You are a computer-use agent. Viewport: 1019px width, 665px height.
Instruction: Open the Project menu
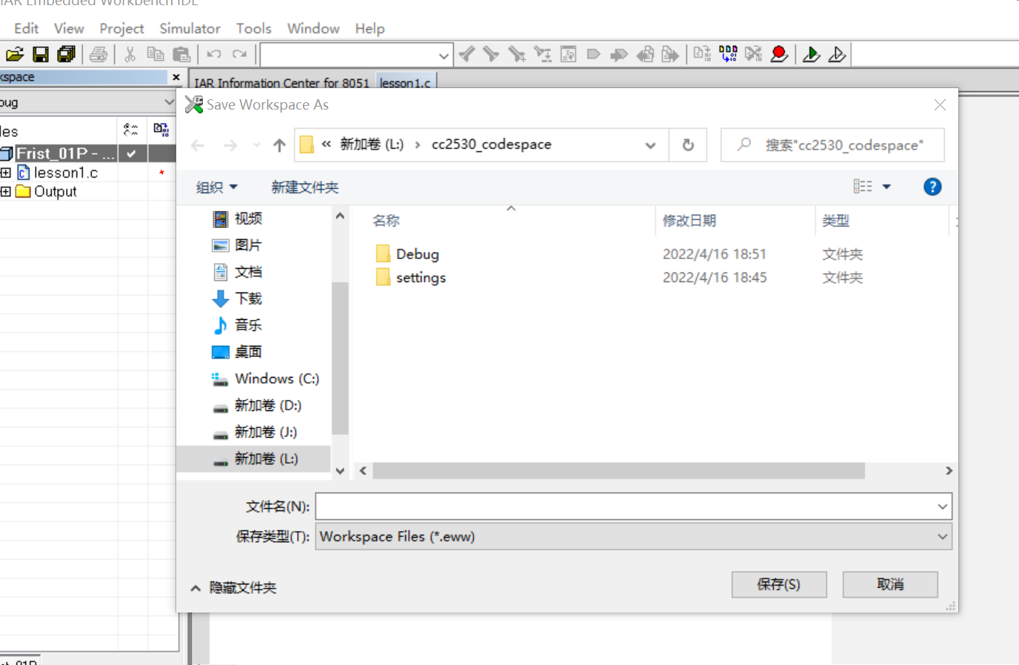click(x=121, y=28)
